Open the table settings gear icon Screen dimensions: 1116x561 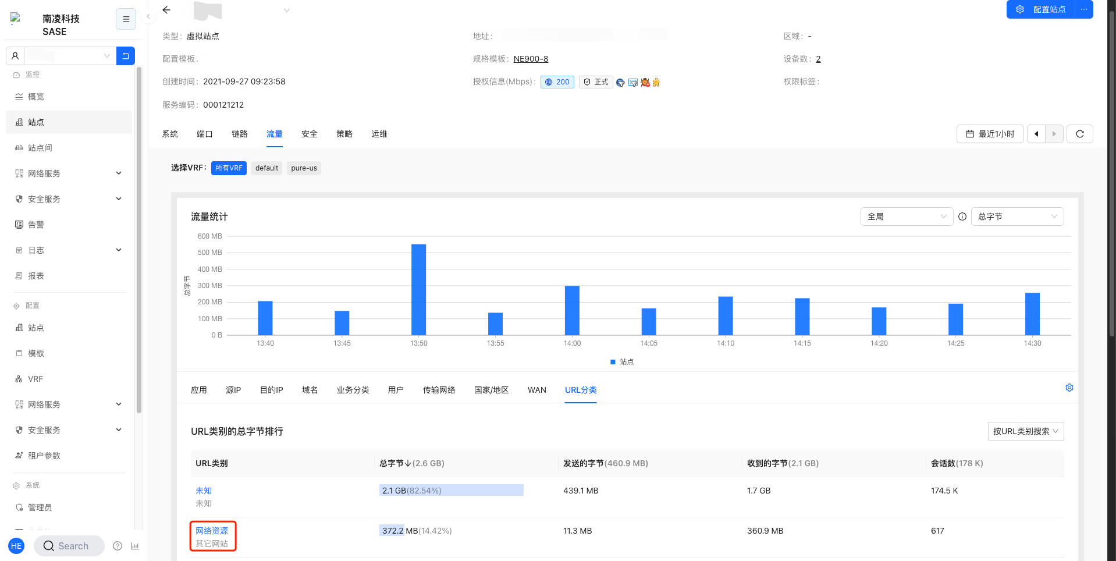pyautogui.click(x=1069, y=388)
